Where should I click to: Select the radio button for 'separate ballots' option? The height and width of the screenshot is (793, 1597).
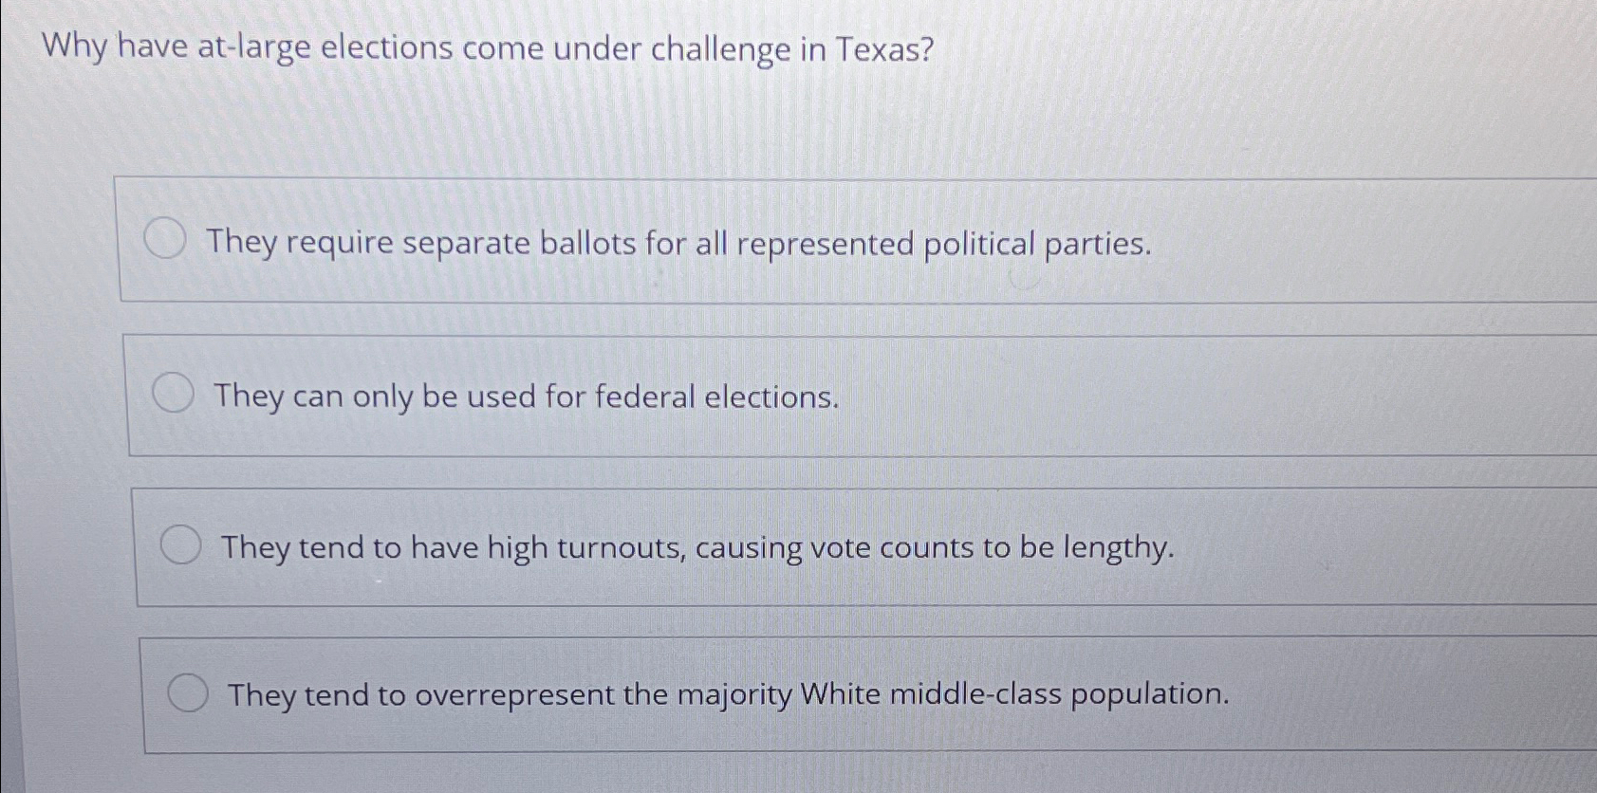click(166, 241)
